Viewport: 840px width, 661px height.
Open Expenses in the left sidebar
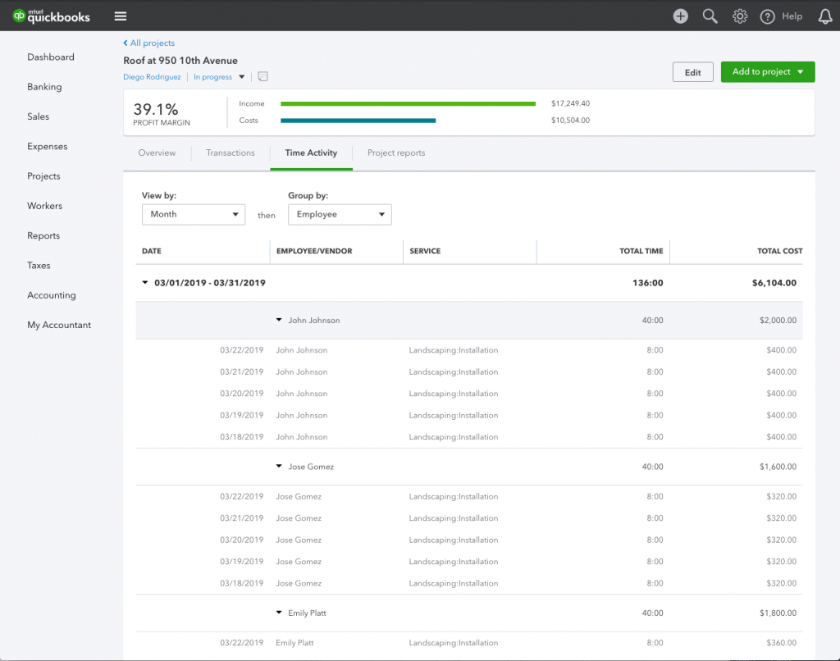[48, 147]
